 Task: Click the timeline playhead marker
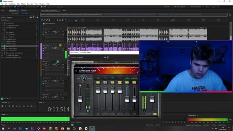coord(76,21)
